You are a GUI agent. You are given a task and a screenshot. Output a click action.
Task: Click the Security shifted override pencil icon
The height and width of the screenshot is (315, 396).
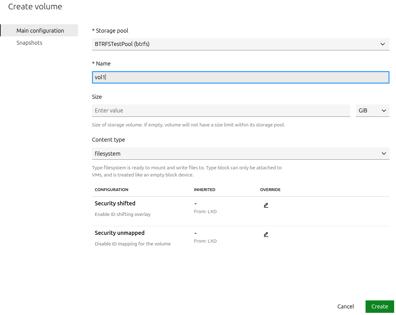[266, 205]
